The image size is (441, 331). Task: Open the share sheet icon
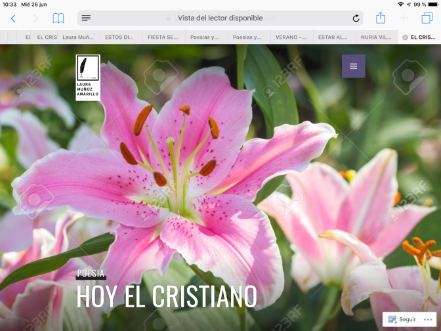point(380,18)
